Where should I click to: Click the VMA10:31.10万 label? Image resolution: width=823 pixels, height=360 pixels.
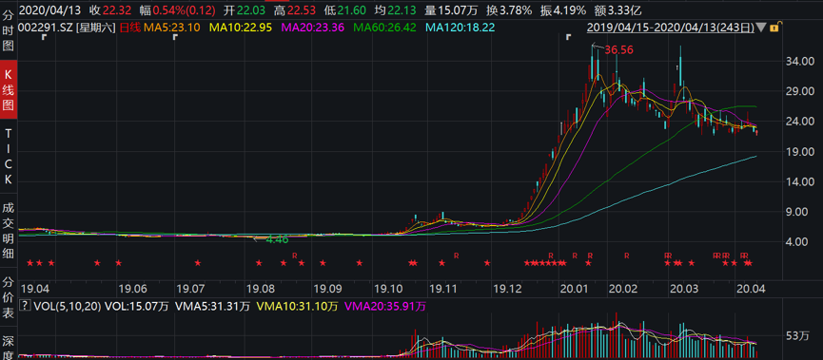[x=297, y=306]
